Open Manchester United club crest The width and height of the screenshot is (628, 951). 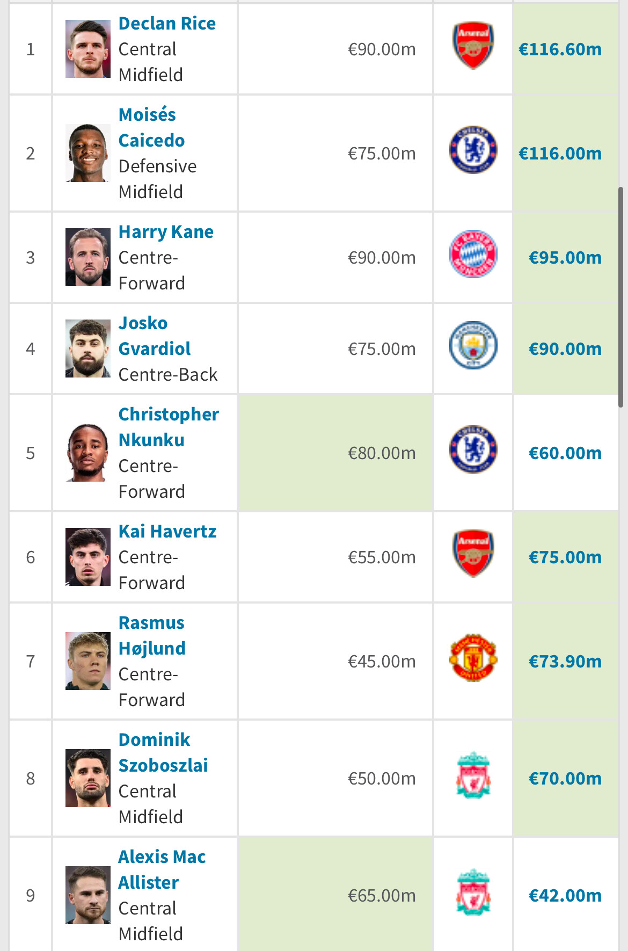click(x=473, y=658)
